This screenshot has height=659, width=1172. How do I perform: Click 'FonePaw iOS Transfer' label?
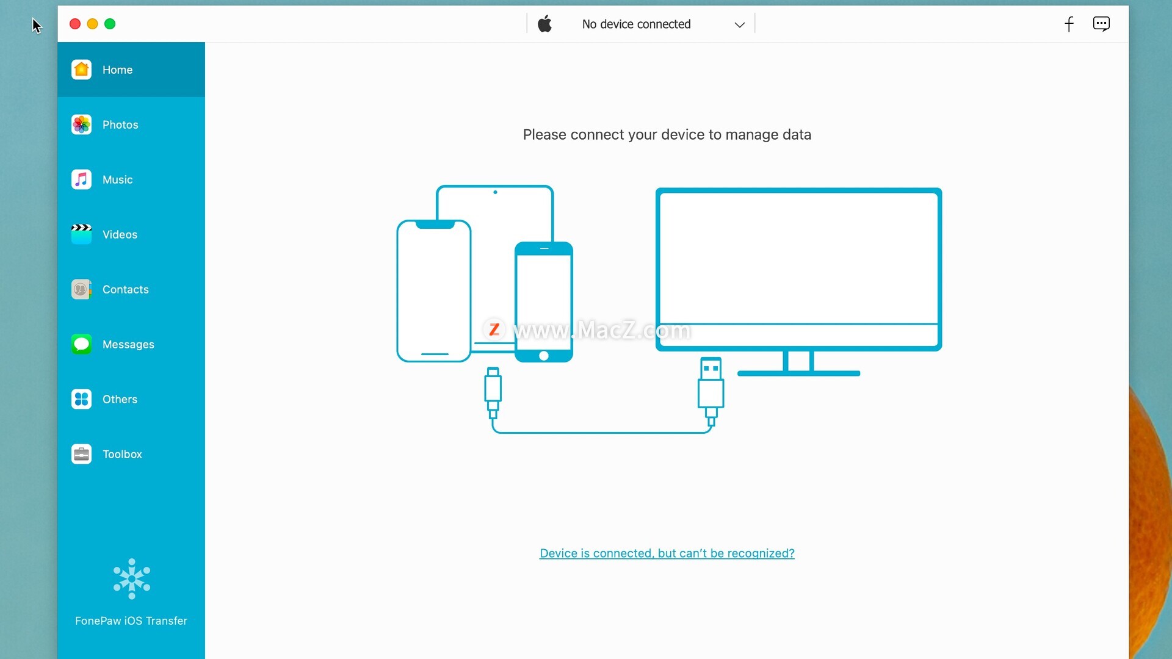coord(131,621)
